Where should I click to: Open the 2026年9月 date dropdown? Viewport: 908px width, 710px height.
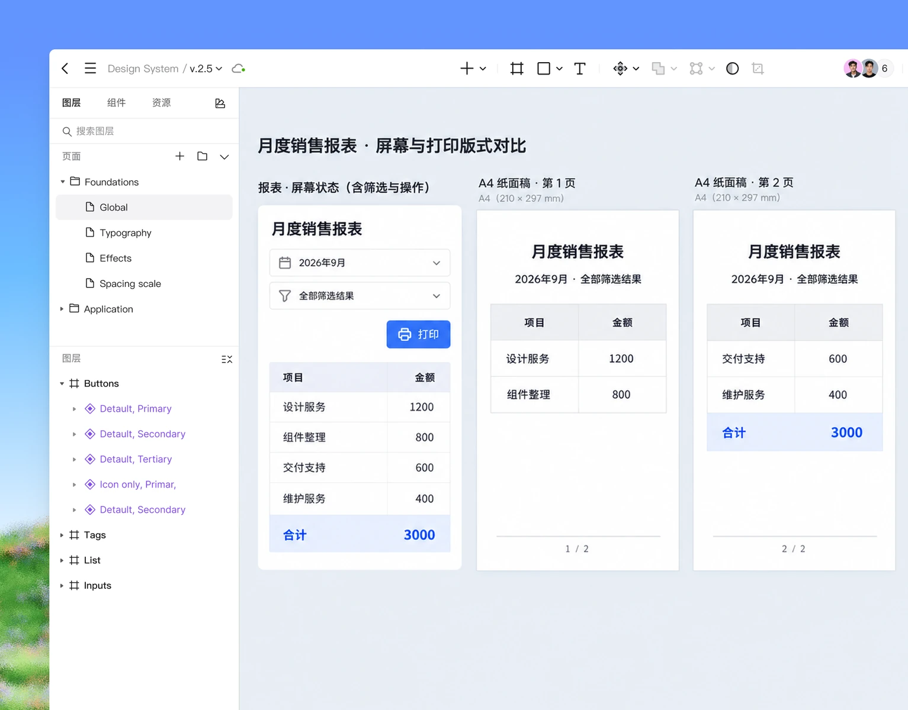tap(360, 263)
